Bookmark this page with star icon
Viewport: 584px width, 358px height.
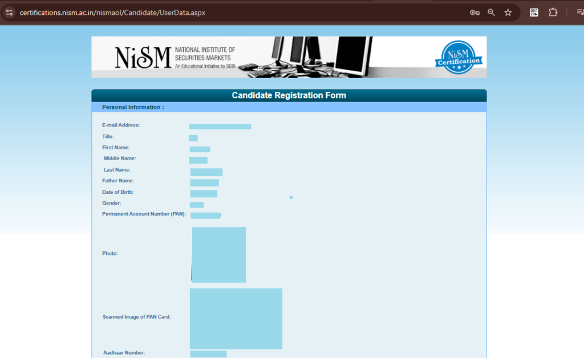[508, 13]
